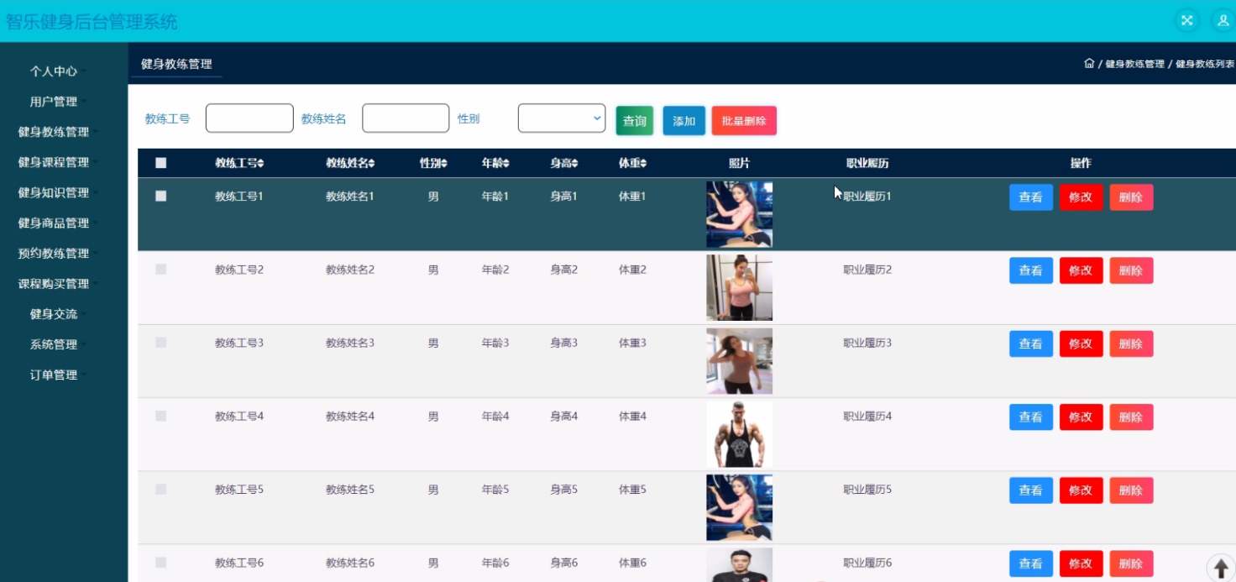This screenshot has height=582, width=1236.
Task: Click 删除 for 教练工号2
Action: [1131, 270]
